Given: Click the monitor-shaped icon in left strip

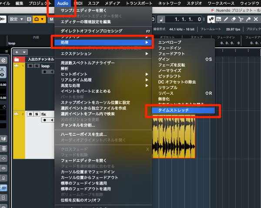Looking at the screenshot, I should pyautogui.click(x=3, y=178).
